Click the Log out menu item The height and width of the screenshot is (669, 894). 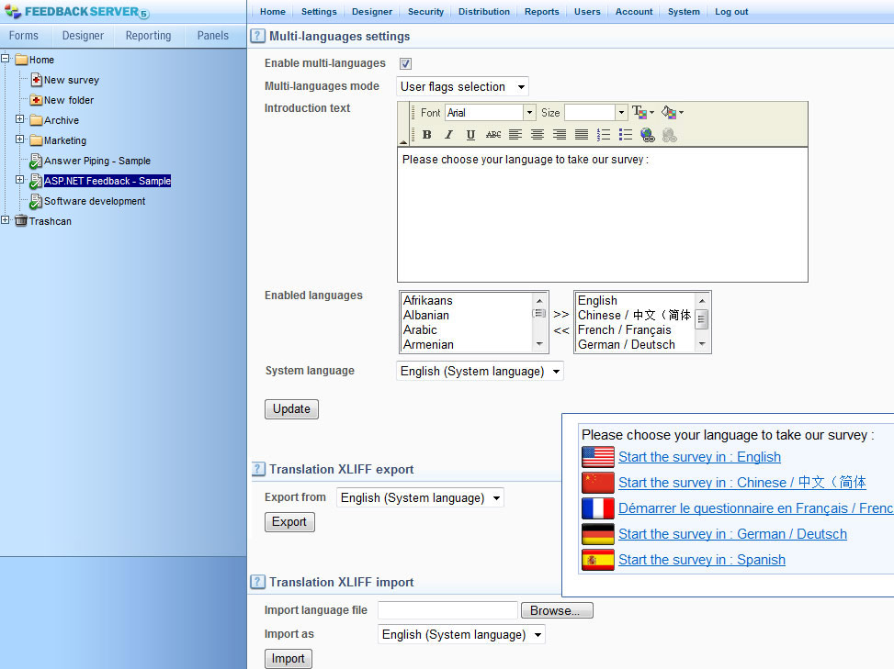731,11
